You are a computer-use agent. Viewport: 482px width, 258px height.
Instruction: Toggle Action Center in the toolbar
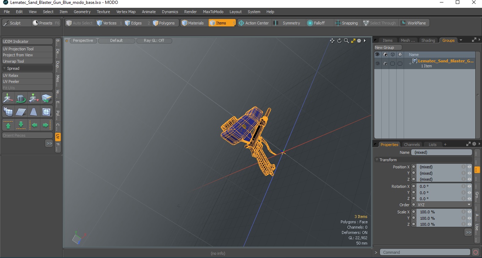(x=254, y=23)
